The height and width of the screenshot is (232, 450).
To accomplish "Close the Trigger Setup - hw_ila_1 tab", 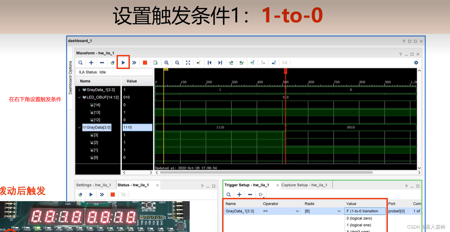I will [x=278, y=185].
